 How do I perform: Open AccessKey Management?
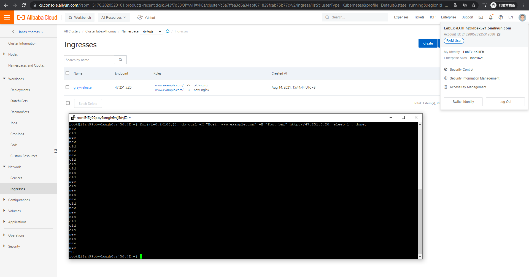467,87
